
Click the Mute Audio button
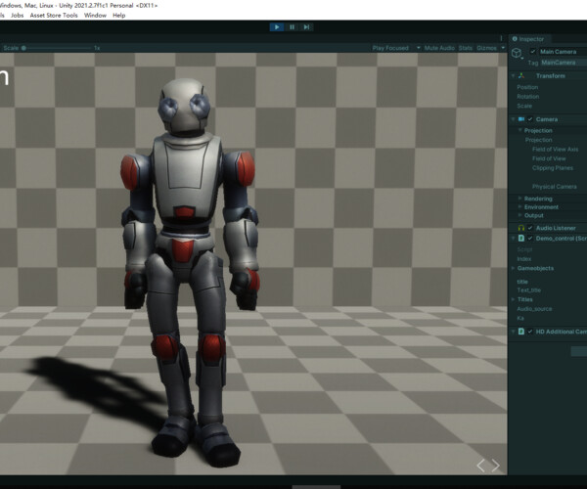tap(438, 47)
